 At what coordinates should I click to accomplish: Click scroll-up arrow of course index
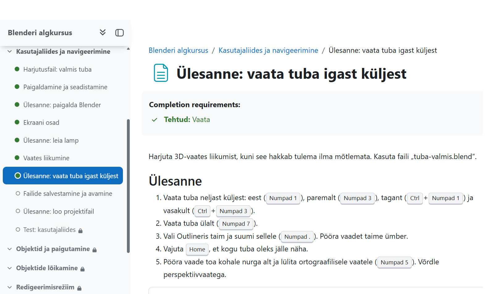pos(128,49)
